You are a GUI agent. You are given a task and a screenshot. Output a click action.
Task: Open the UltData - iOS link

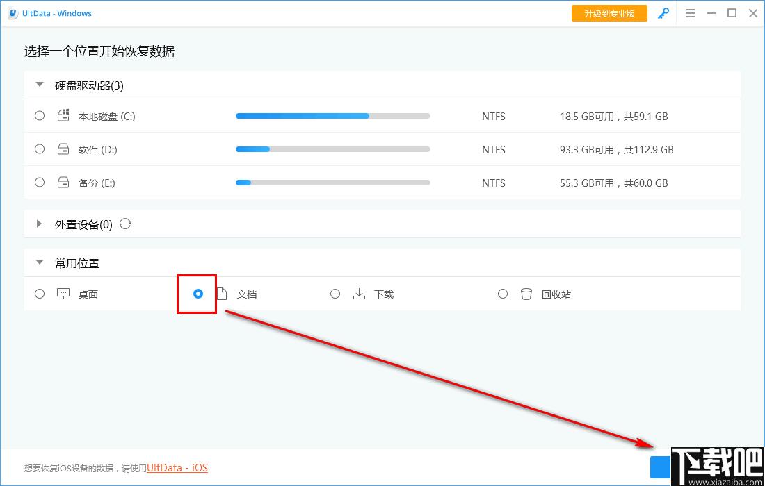[177, 468]
